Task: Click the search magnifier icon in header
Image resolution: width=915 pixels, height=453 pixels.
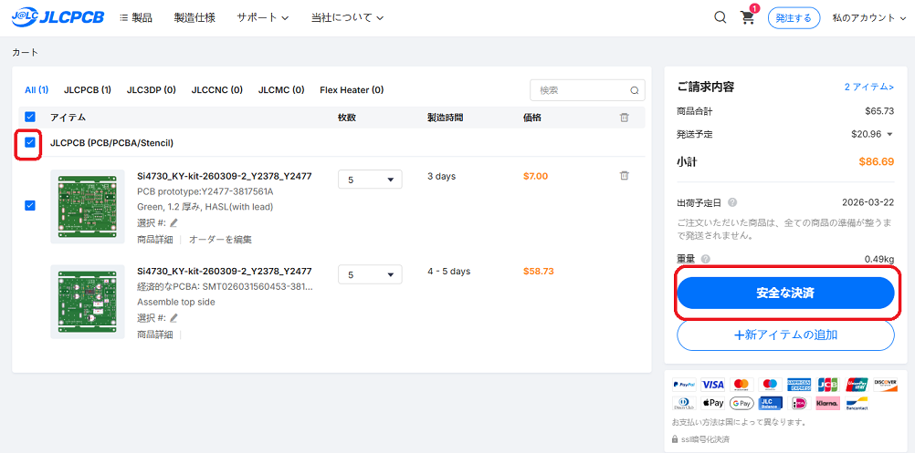Action: [720, 17]
